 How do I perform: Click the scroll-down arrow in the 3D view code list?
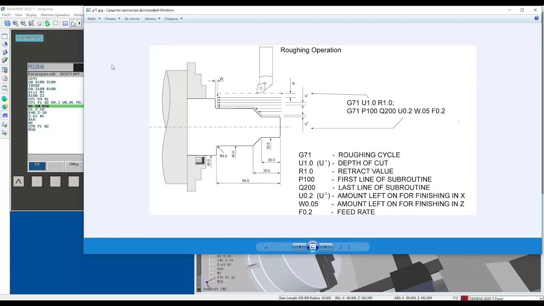click(198, 289)
